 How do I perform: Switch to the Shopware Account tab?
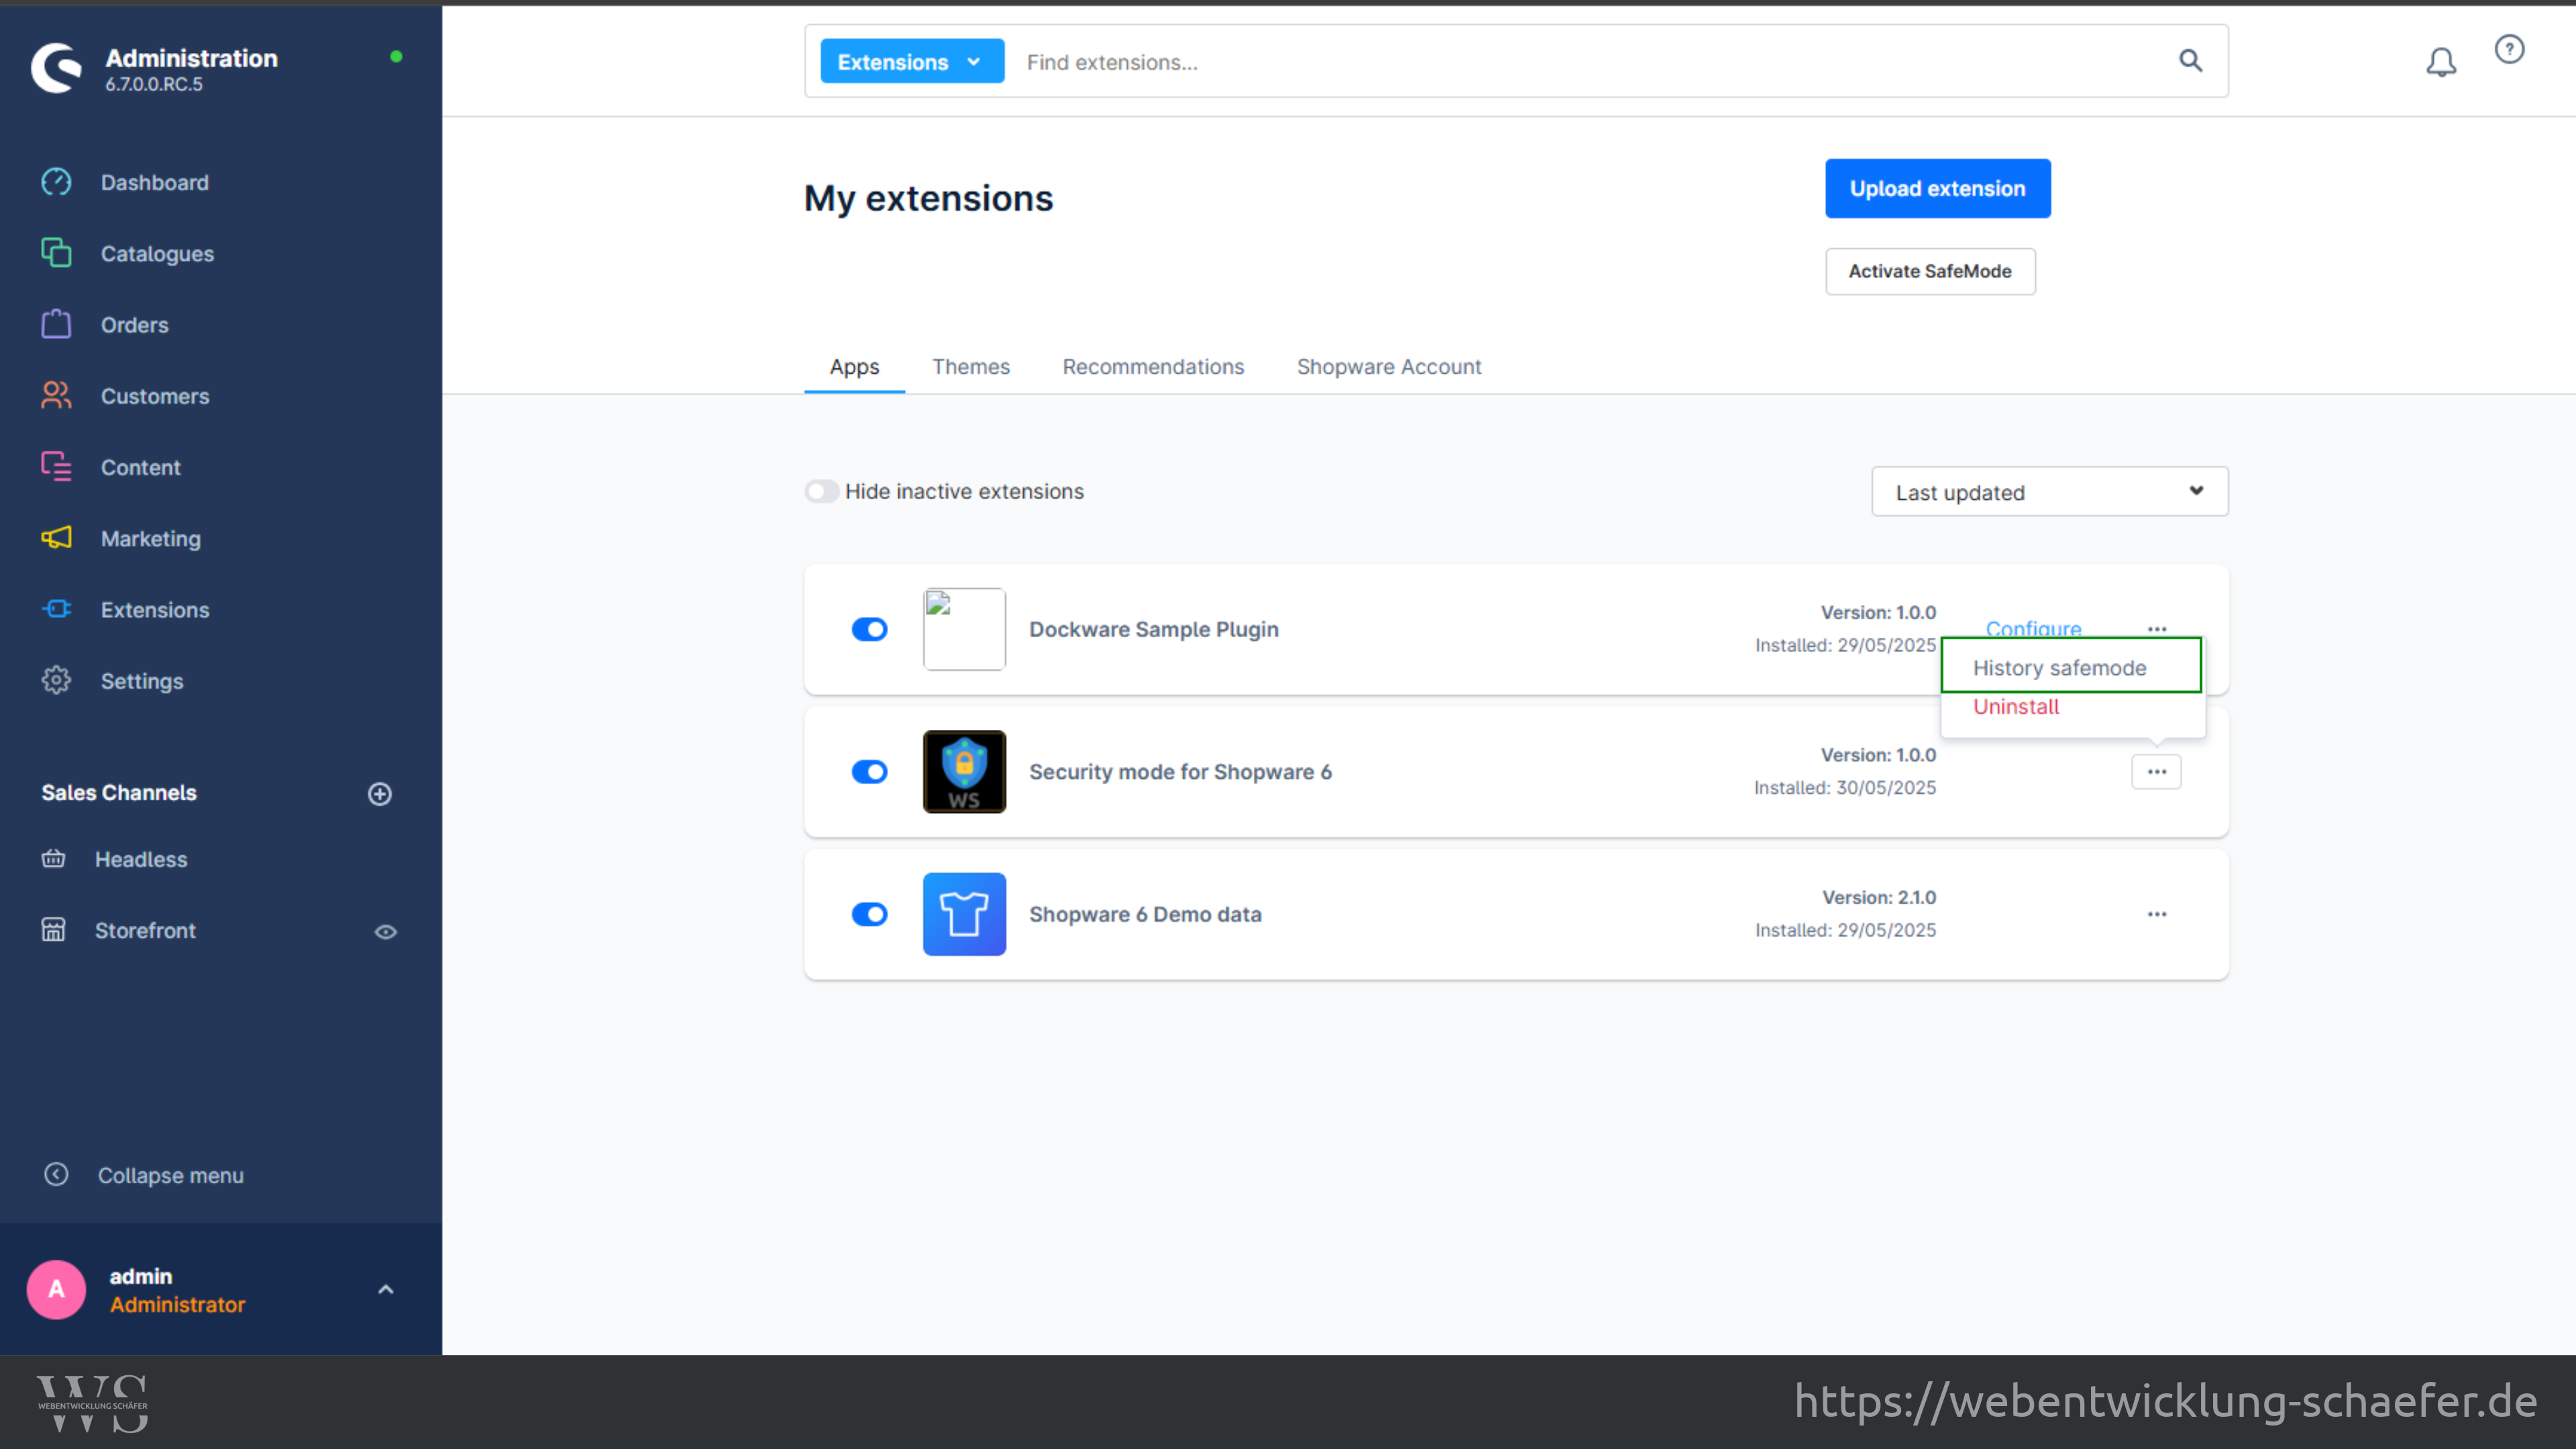coord(1389,366)
